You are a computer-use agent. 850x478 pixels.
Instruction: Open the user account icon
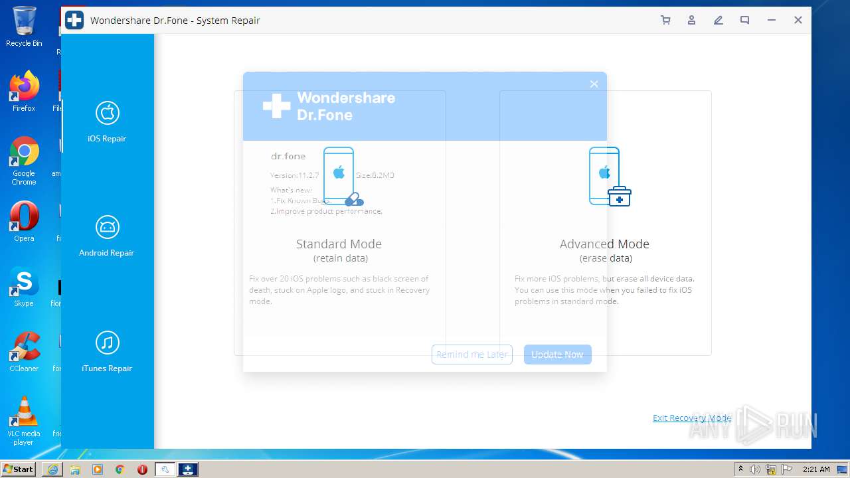pos(691,20)
